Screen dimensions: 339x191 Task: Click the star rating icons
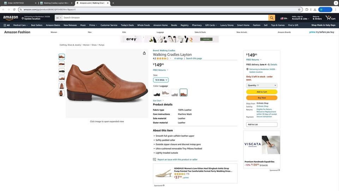click(162, 58)
